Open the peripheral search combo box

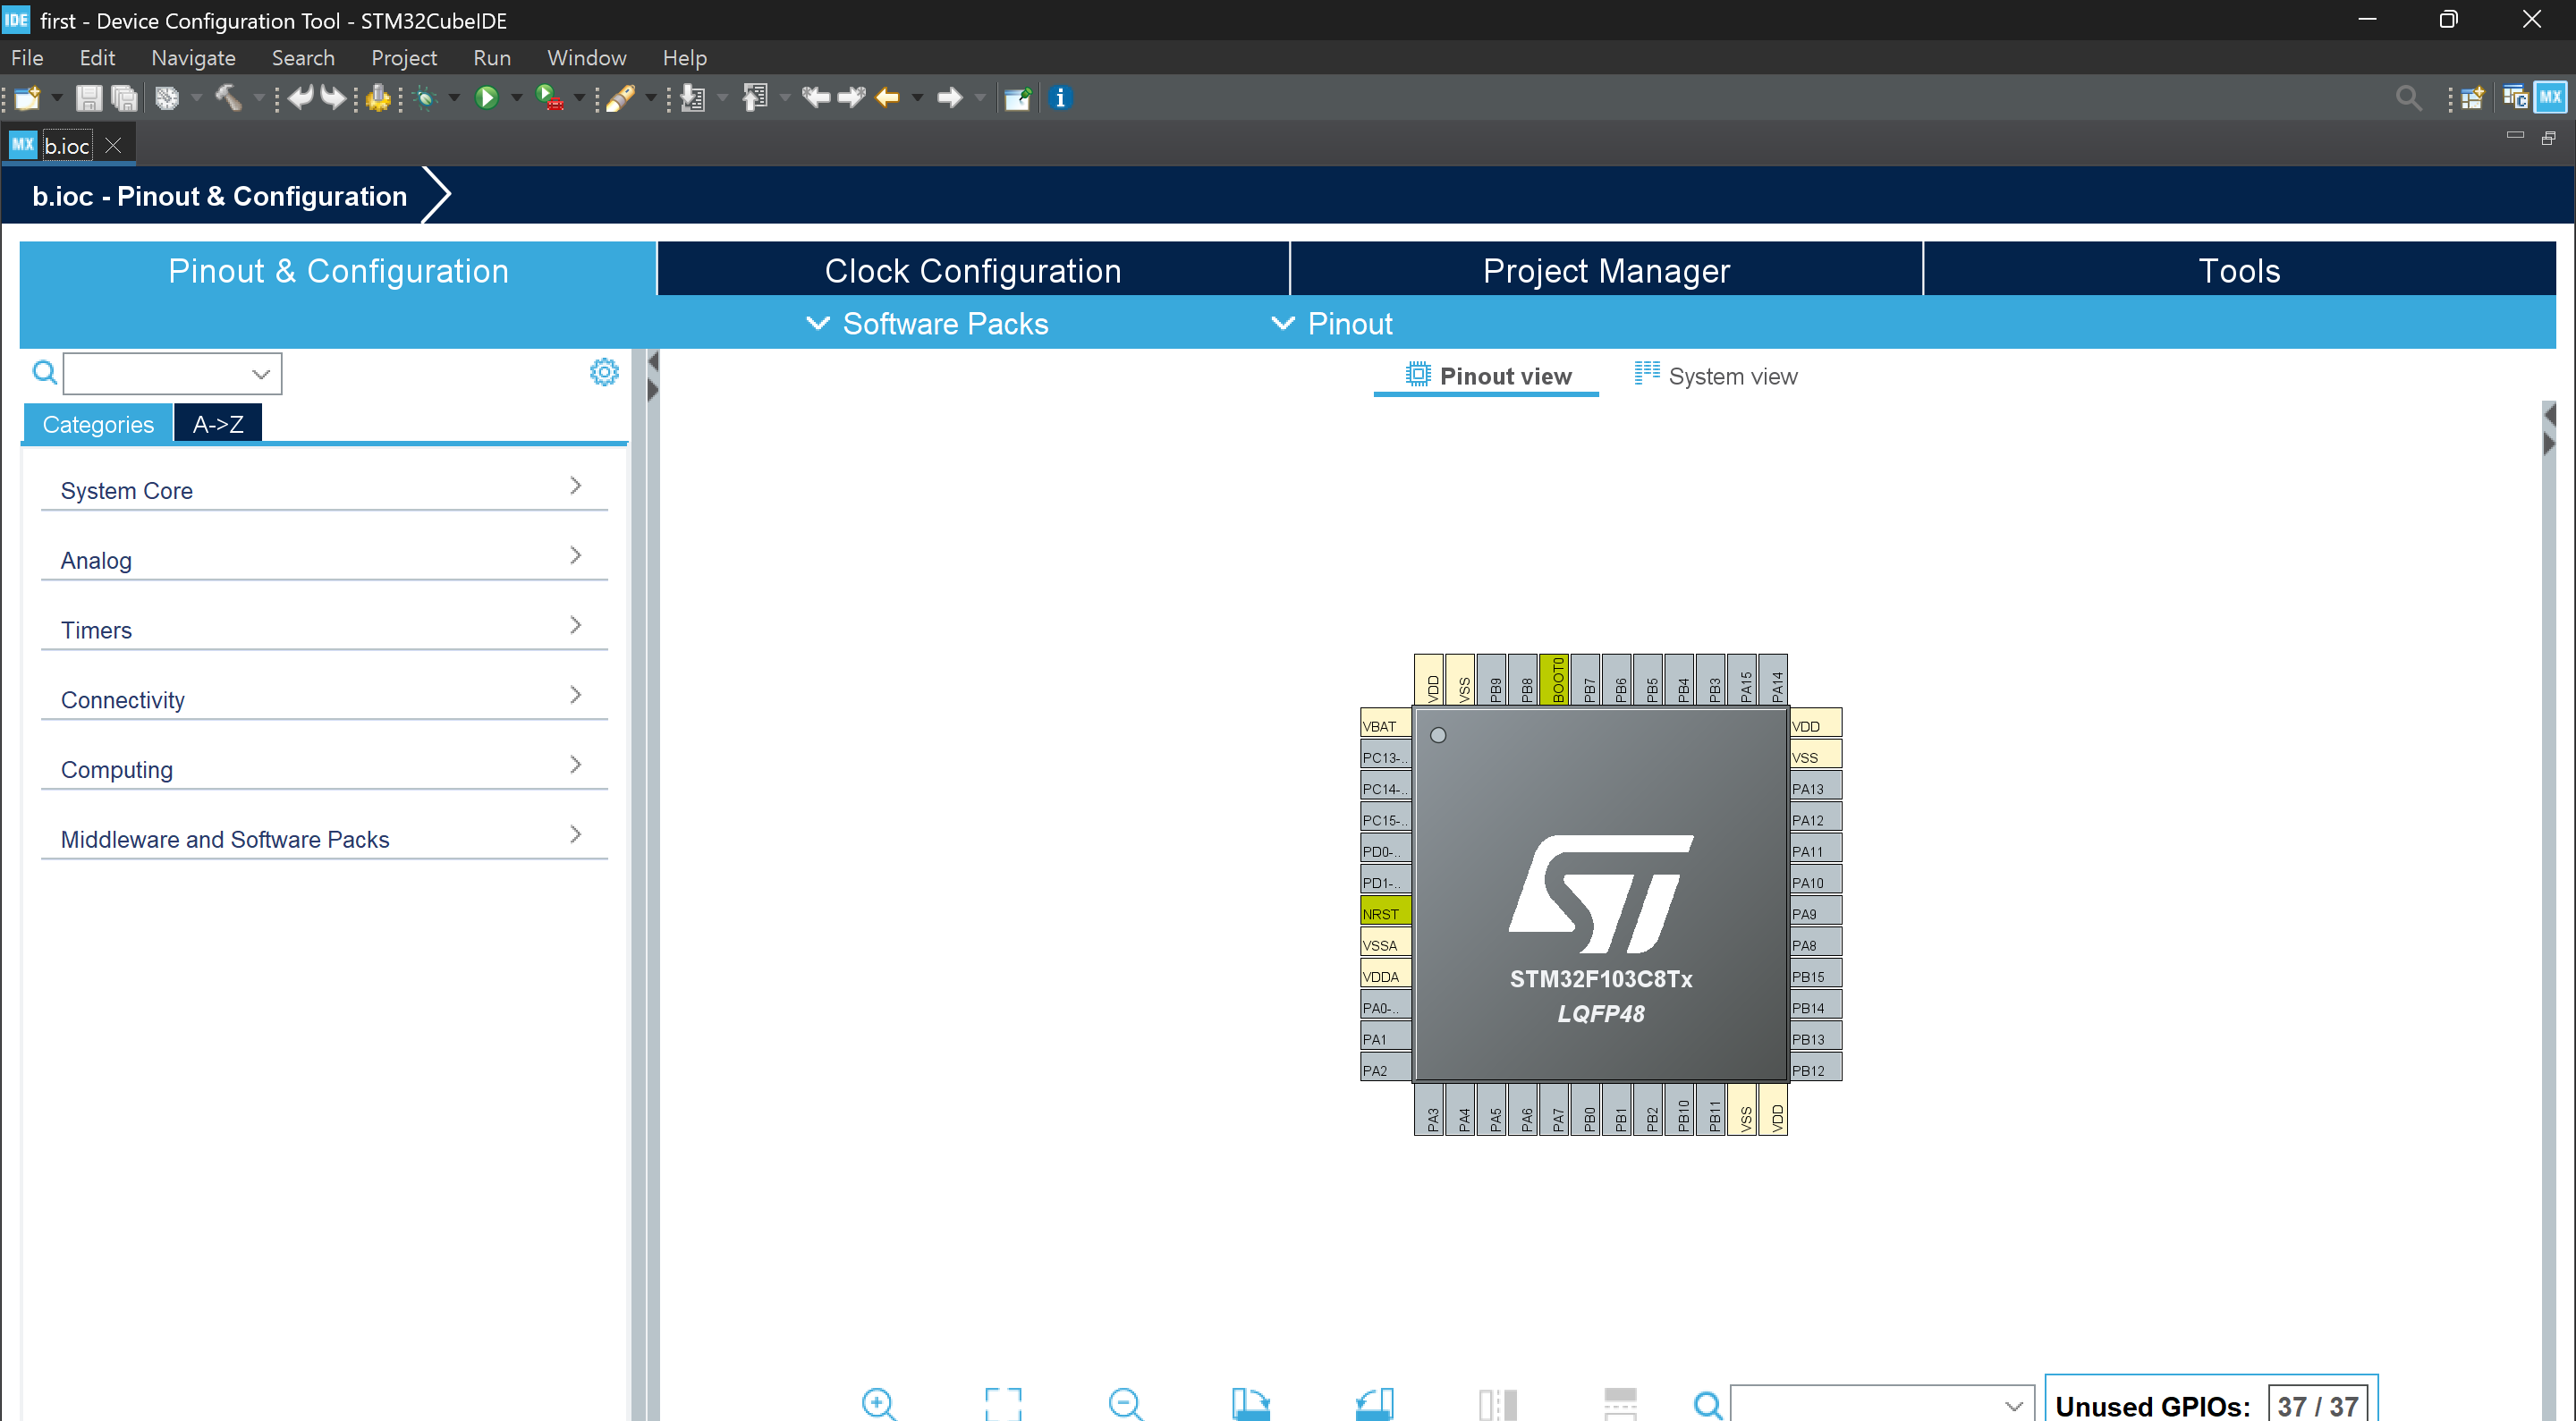point(172,373)
